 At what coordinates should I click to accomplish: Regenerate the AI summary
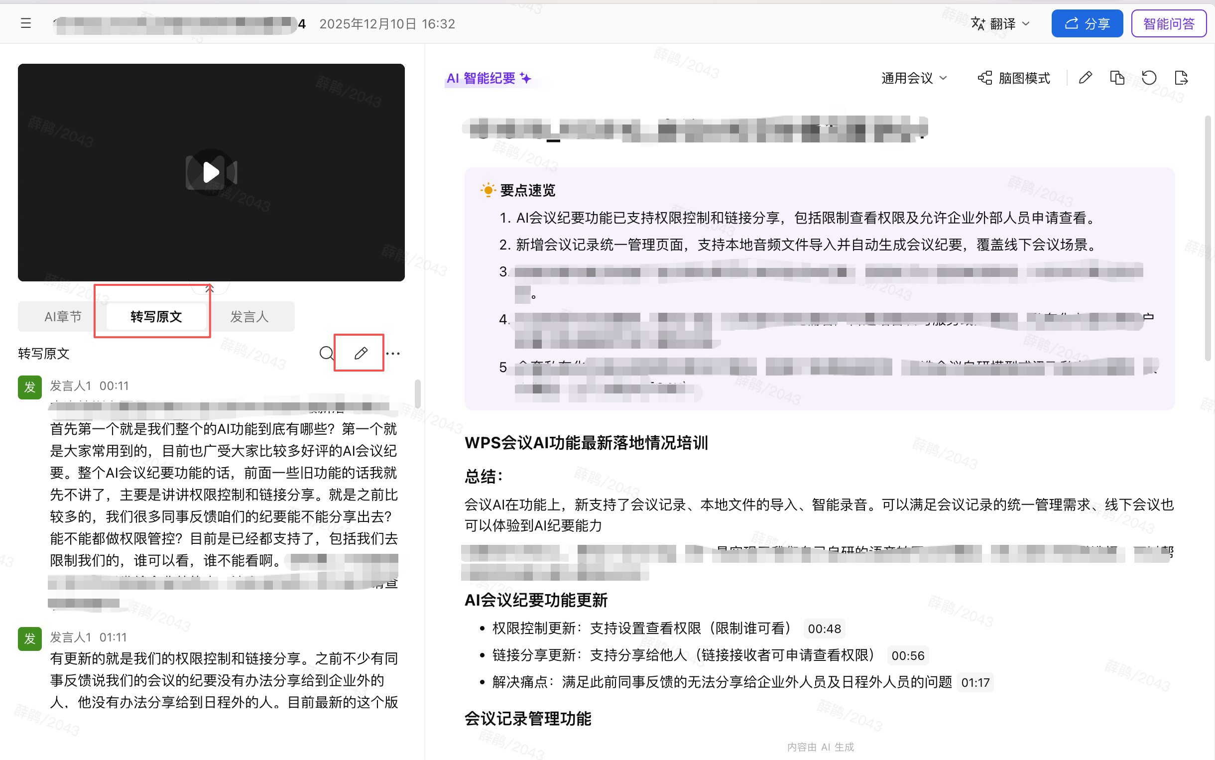(x=1149, y=78)
